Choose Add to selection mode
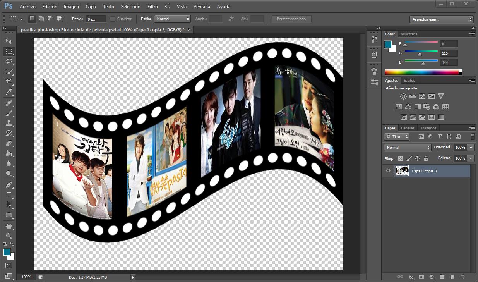The image size is (478, 282). click(x=41, y=19)
